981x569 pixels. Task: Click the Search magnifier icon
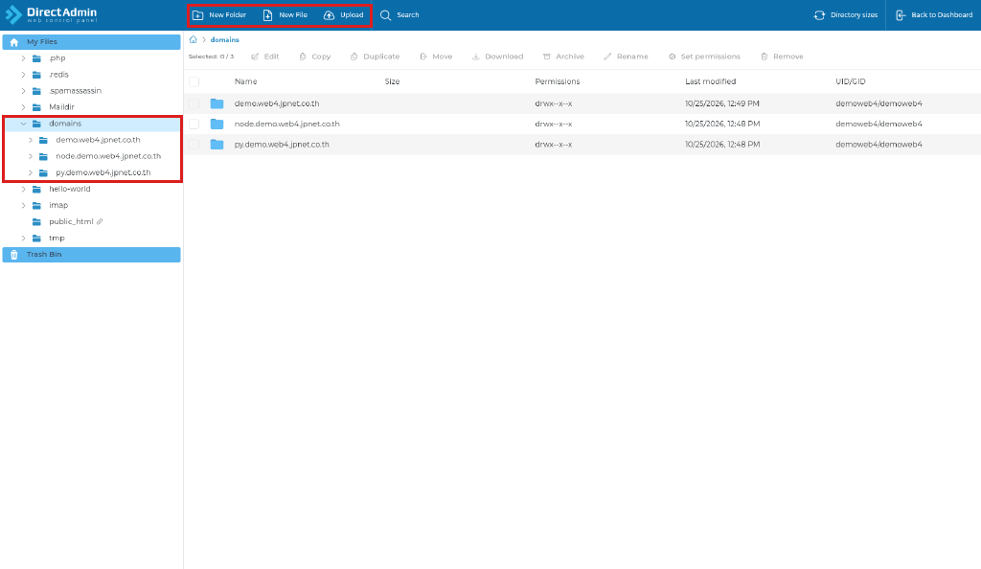(x=385, y=15)
